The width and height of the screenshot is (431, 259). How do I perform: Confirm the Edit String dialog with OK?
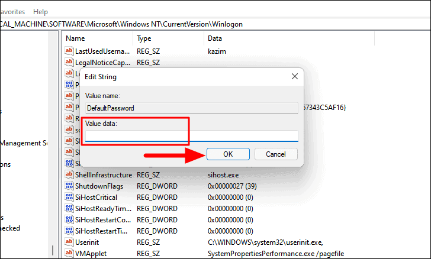(x=228, y=154)
